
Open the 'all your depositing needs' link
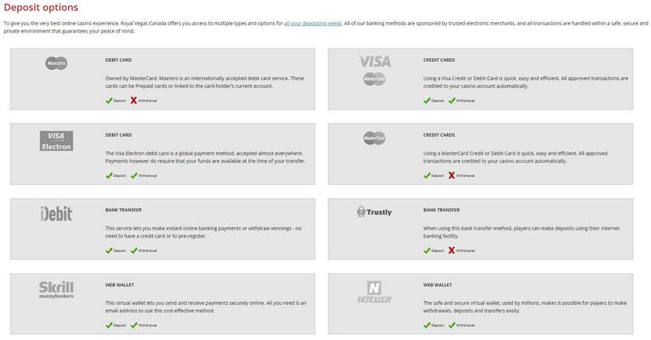pyautogui.click(x=313, y=23)
